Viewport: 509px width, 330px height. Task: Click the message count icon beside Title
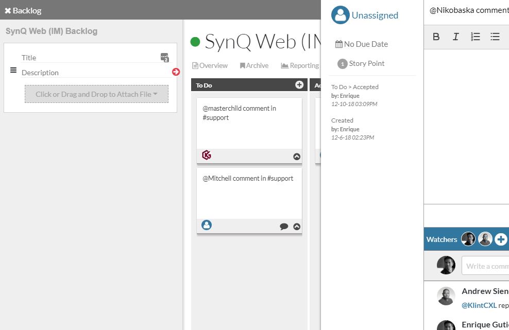click(x=164, y=58)
